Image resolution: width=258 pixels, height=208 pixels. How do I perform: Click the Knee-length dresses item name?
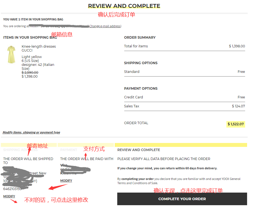39,47
